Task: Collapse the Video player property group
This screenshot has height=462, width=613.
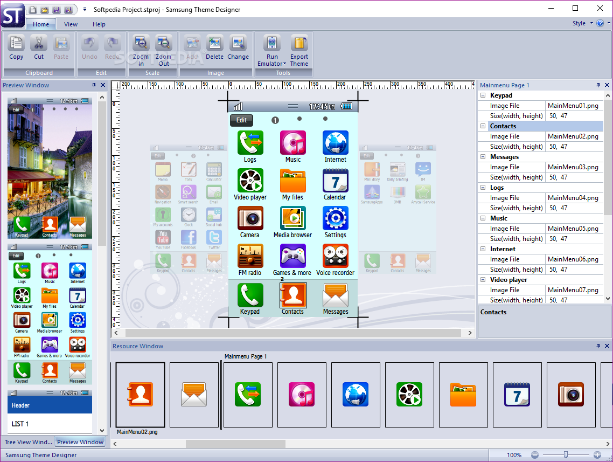Action: pos(483,279)
